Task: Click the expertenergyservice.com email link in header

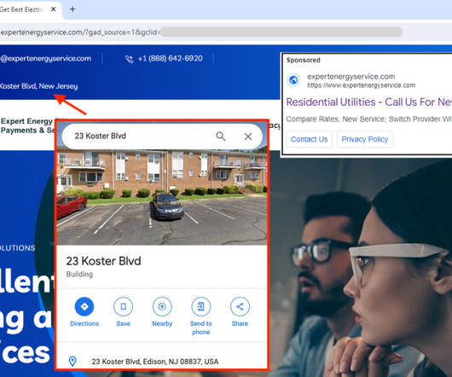Action: pyautogui.click(x=45, y=59)
